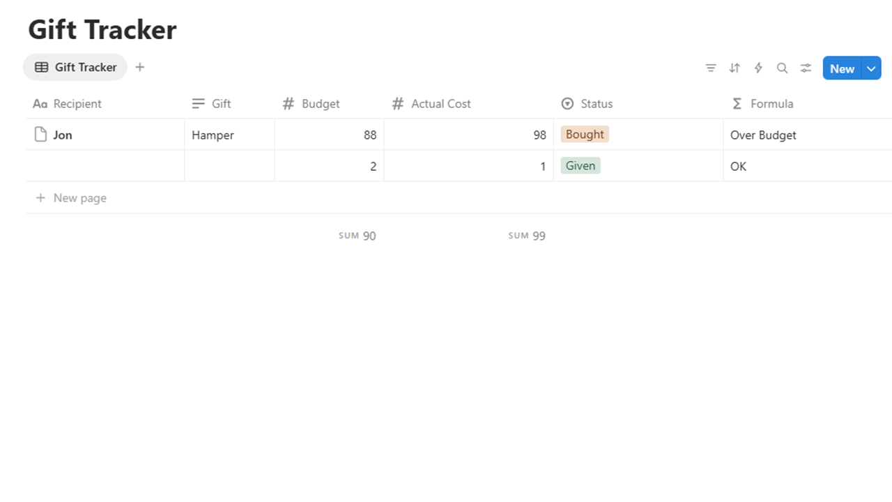Click the sort arrows icon

[x=735, y=68]
